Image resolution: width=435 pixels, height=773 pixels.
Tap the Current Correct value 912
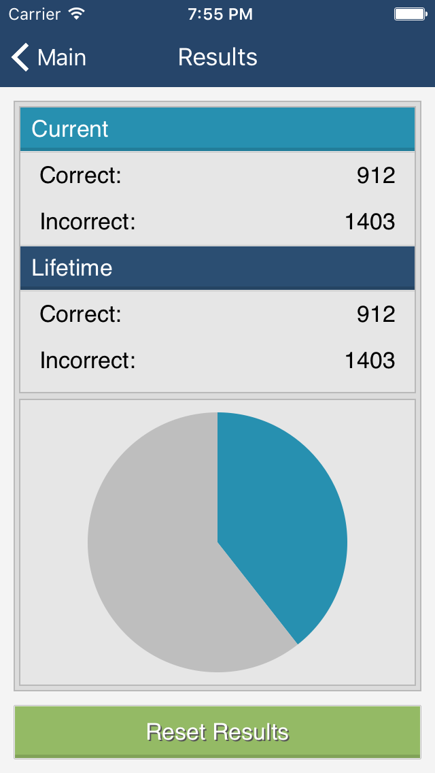coord(376,176)
